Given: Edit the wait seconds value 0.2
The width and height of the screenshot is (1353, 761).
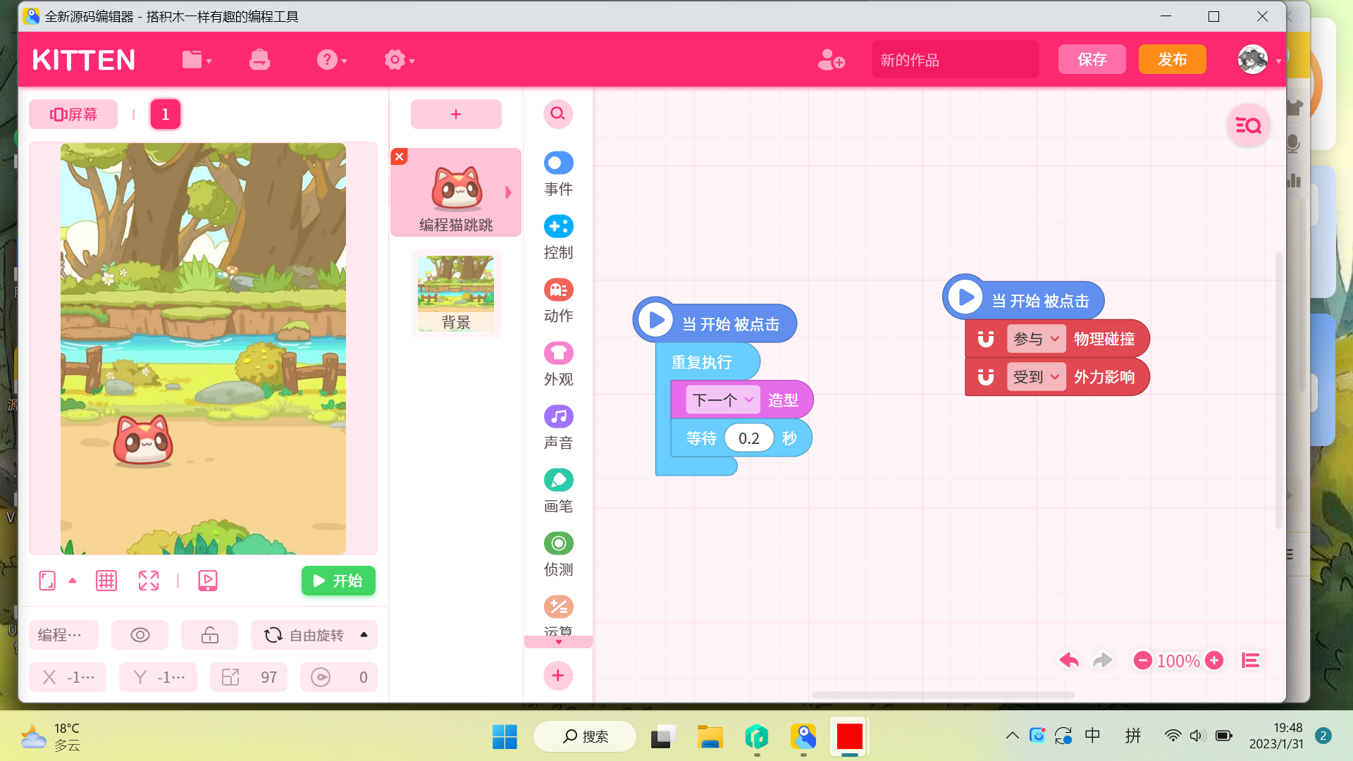Looking at the screenshot, I should [749, 438].
